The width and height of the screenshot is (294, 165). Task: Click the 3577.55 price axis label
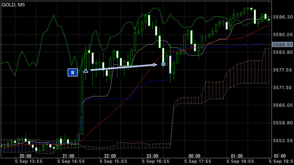point(282,70)
